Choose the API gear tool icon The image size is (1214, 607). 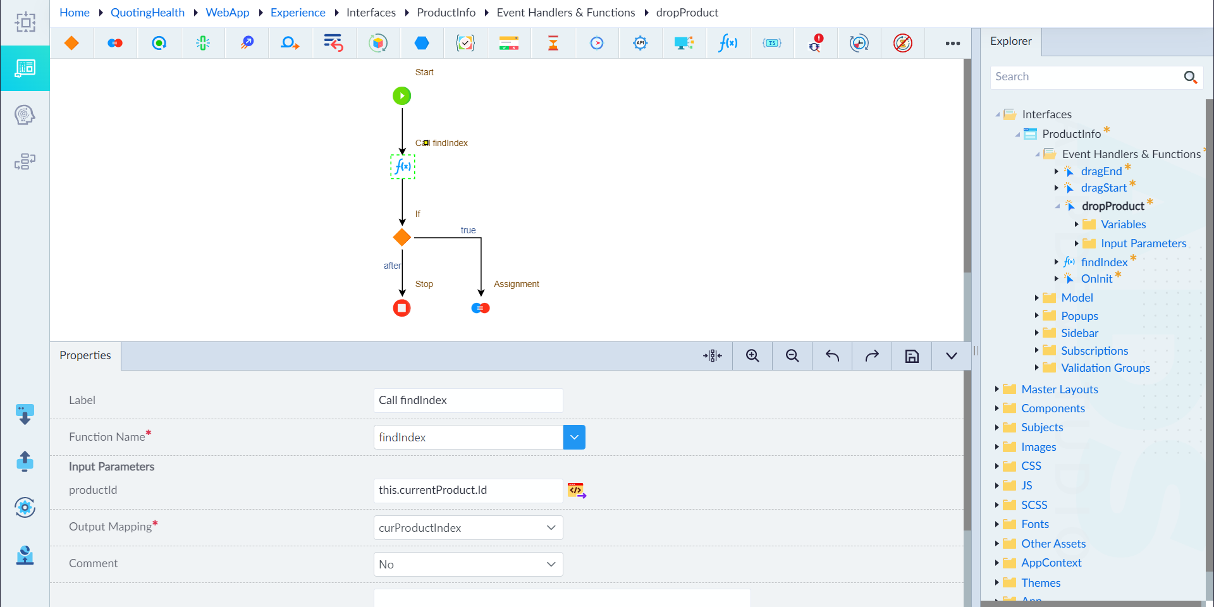641,43
